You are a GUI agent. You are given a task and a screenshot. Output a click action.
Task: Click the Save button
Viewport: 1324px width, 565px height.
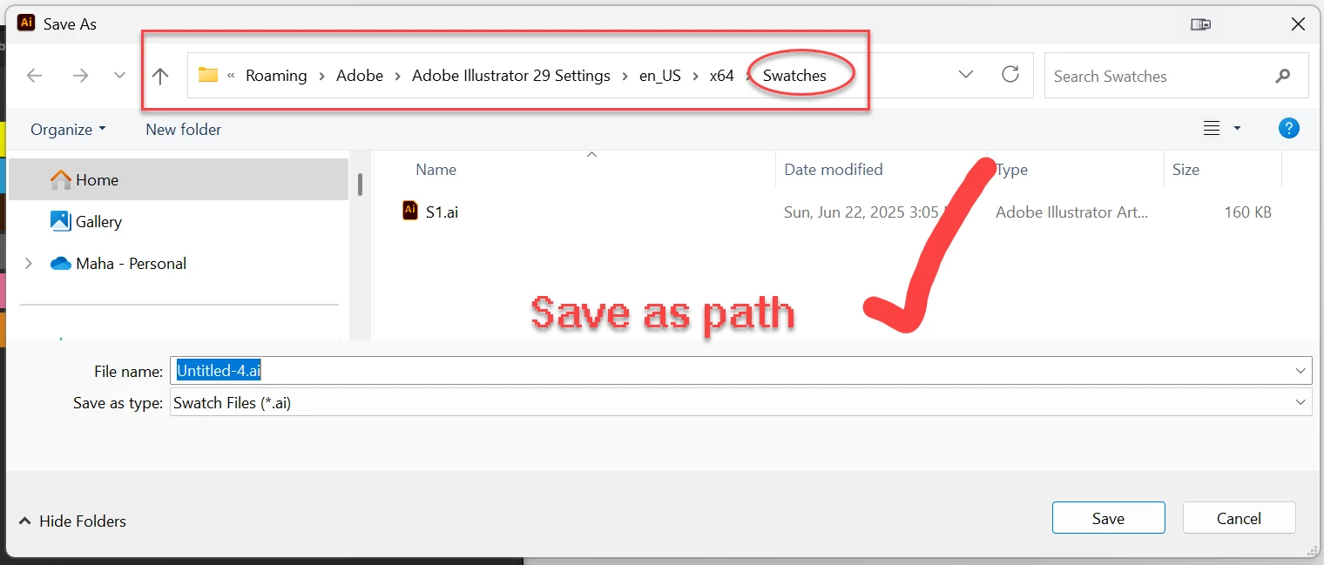coord(1108,518)
